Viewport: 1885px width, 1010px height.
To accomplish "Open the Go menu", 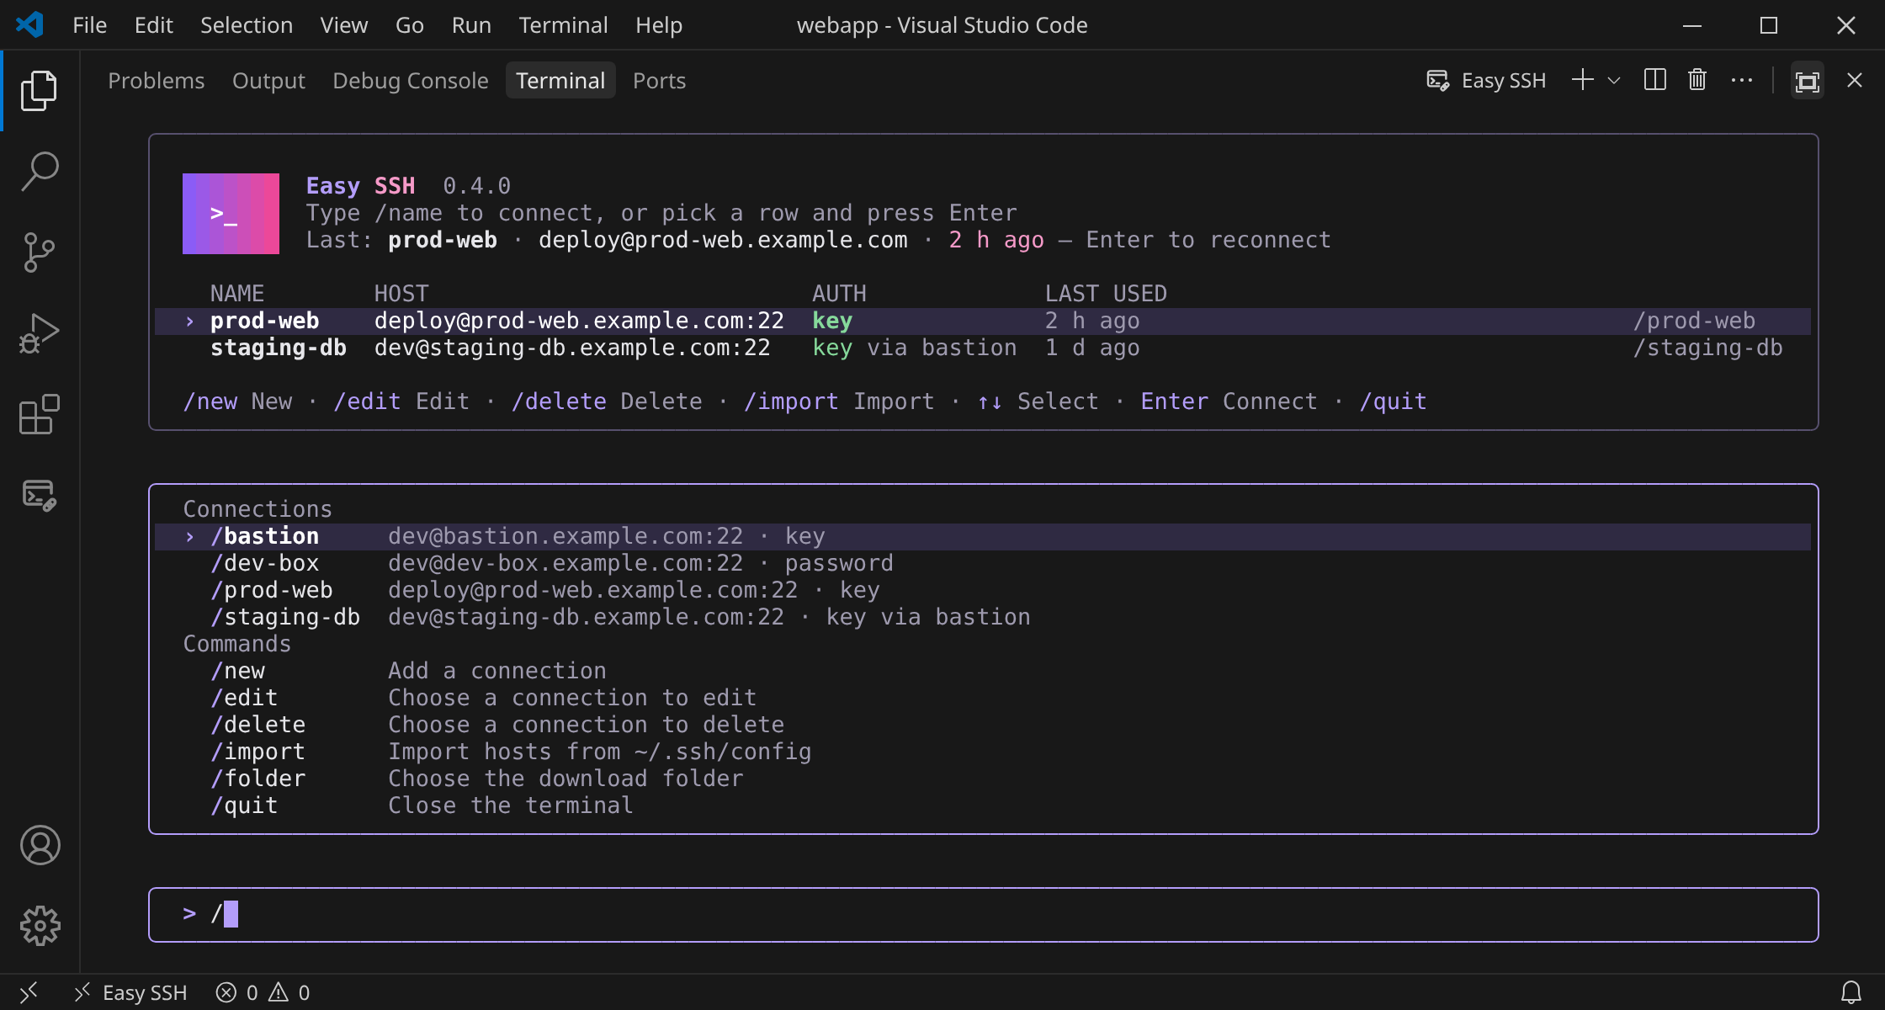I will 410,25.
